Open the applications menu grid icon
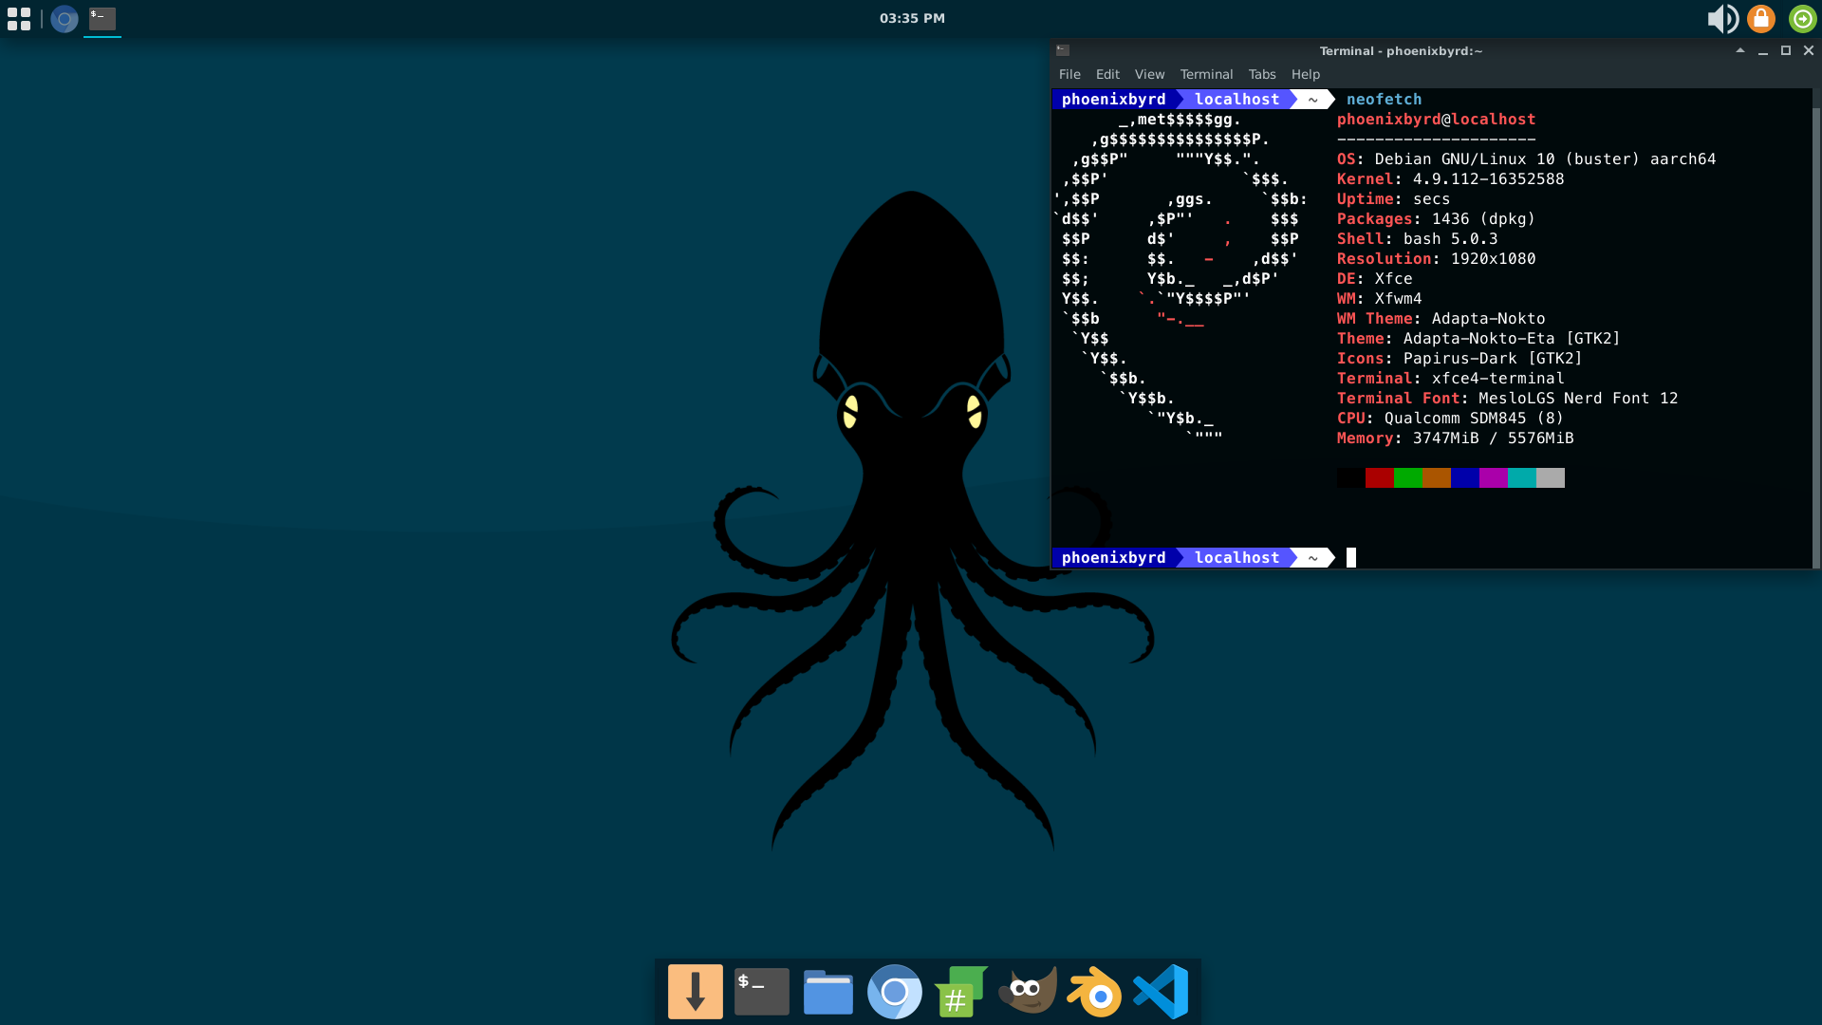Image resolution: width=1822 pixels, height=1025 pixels. tap(19, 18)
